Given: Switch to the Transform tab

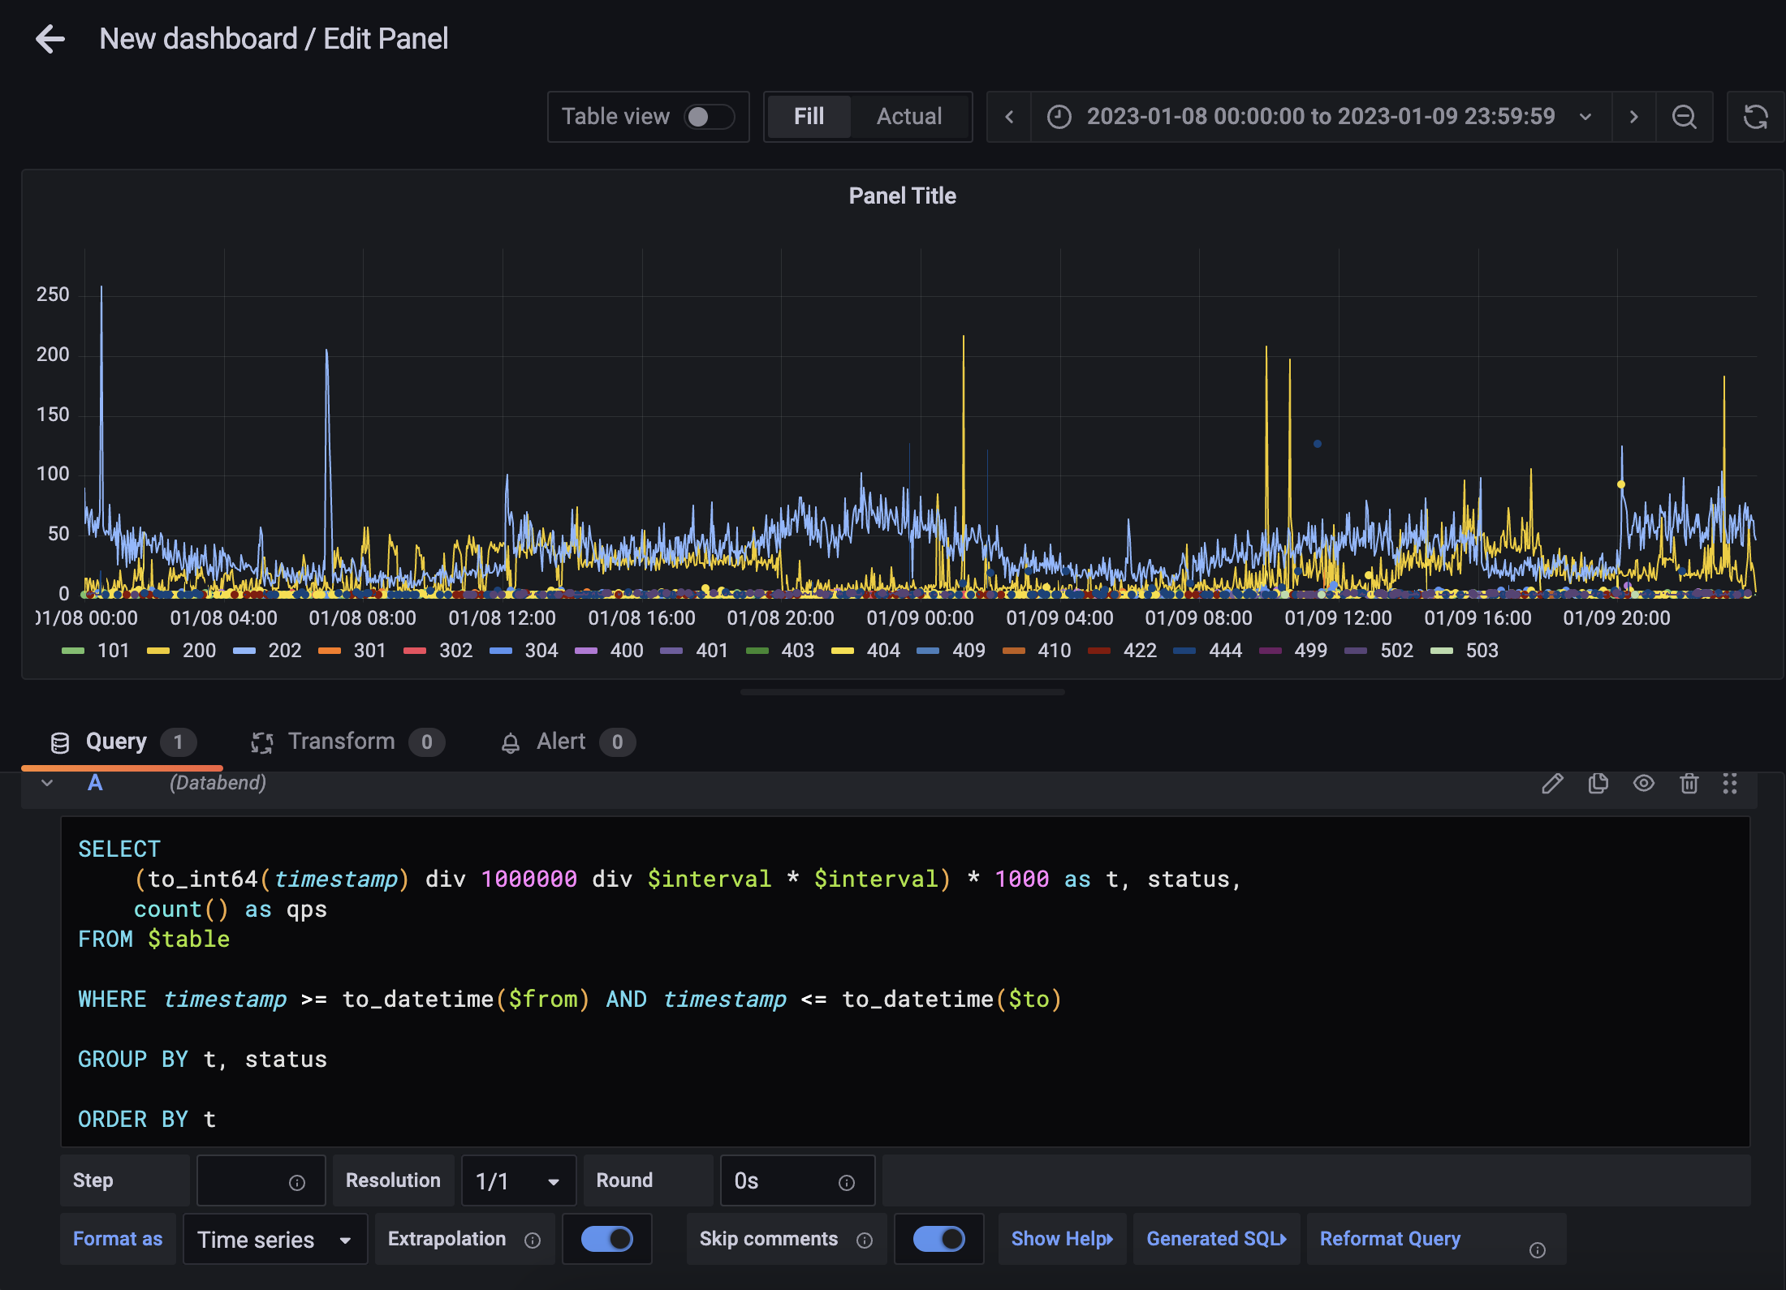Looking at the screenshot, I should tap(341, 742).
